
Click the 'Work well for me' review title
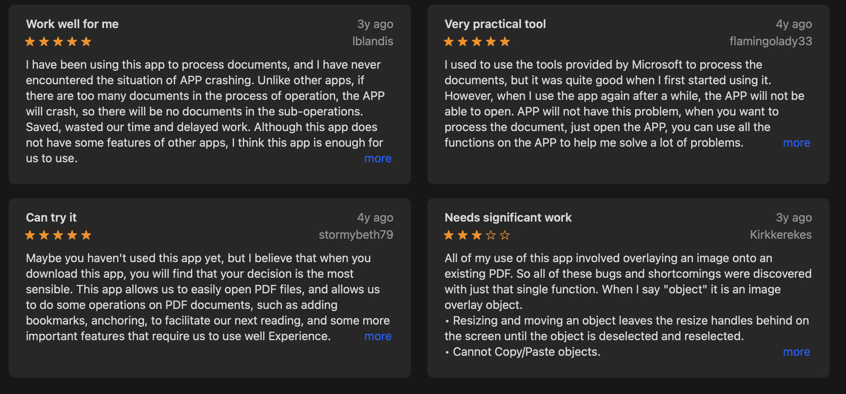72,24
